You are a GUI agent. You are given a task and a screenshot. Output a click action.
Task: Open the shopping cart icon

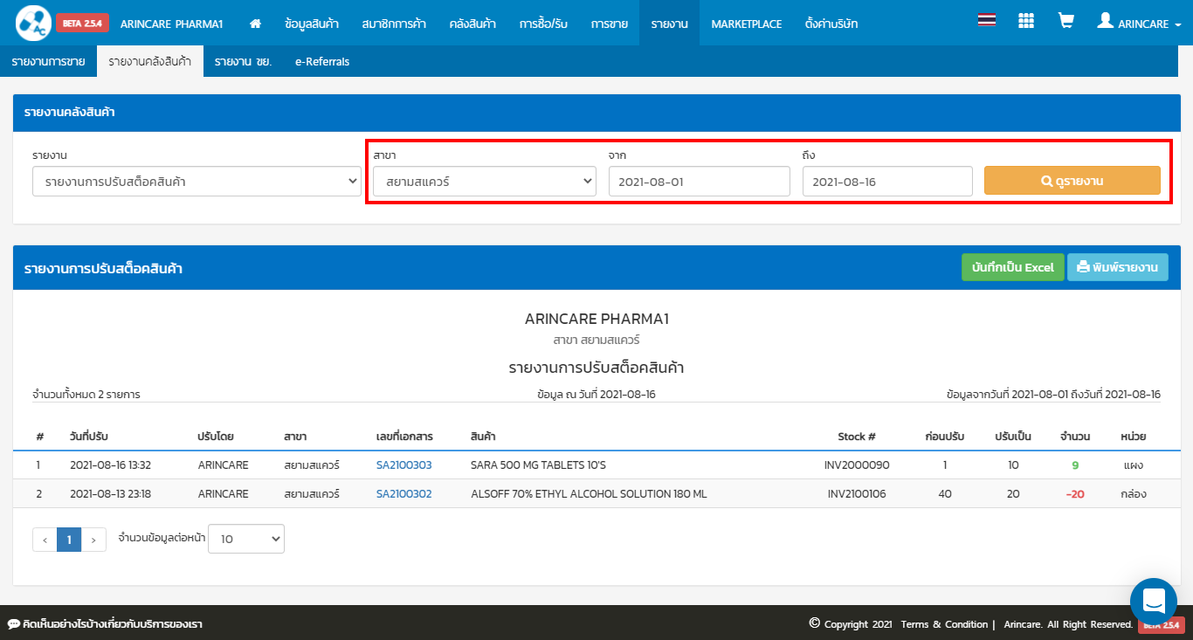(x=1065, y=21)
